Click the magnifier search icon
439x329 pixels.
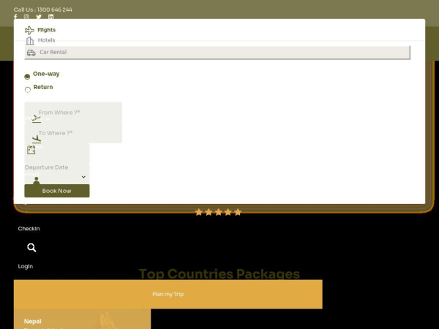pos(31,248)
